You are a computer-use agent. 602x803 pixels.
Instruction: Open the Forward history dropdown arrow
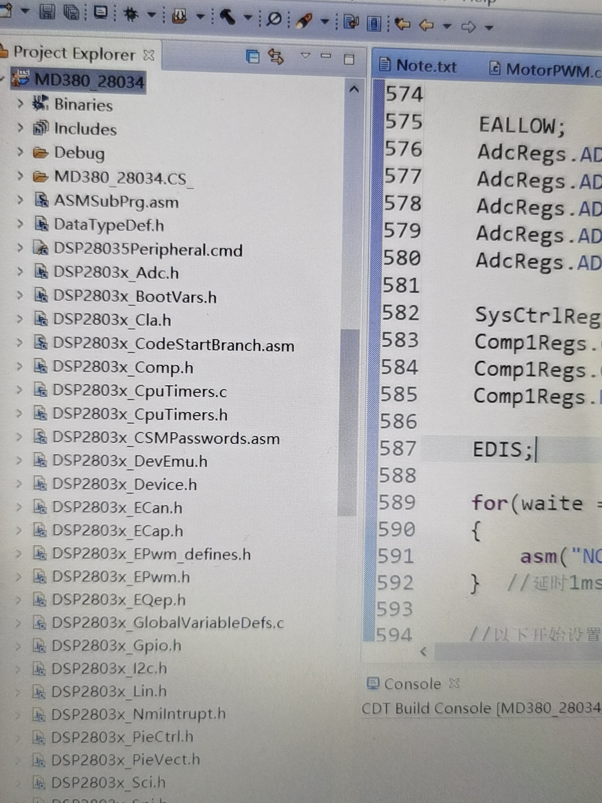tap(489, 27)
